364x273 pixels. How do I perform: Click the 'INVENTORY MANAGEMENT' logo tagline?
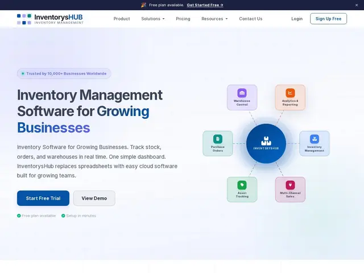point(59,23)
